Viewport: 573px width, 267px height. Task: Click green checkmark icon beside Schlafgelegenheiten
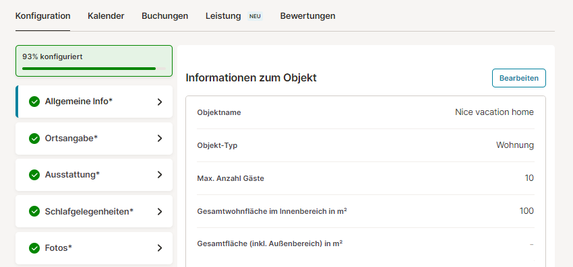34,211
